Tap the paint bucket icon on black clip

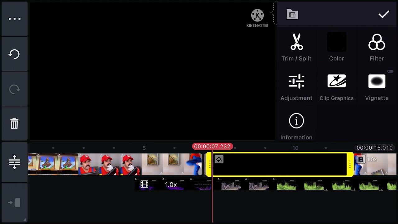[x=219, y=159]
